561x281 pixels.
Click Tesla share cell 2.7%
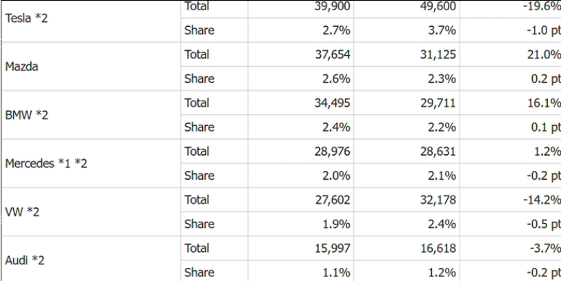pyautogui.click(x=336, y=30)
